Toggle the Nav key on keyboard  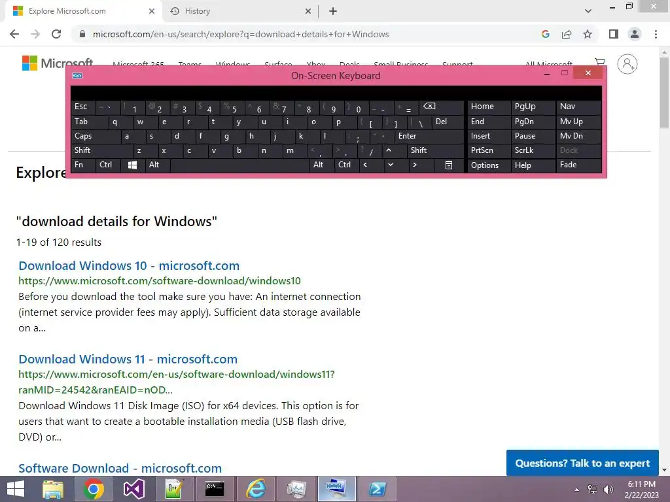point(578,107)
